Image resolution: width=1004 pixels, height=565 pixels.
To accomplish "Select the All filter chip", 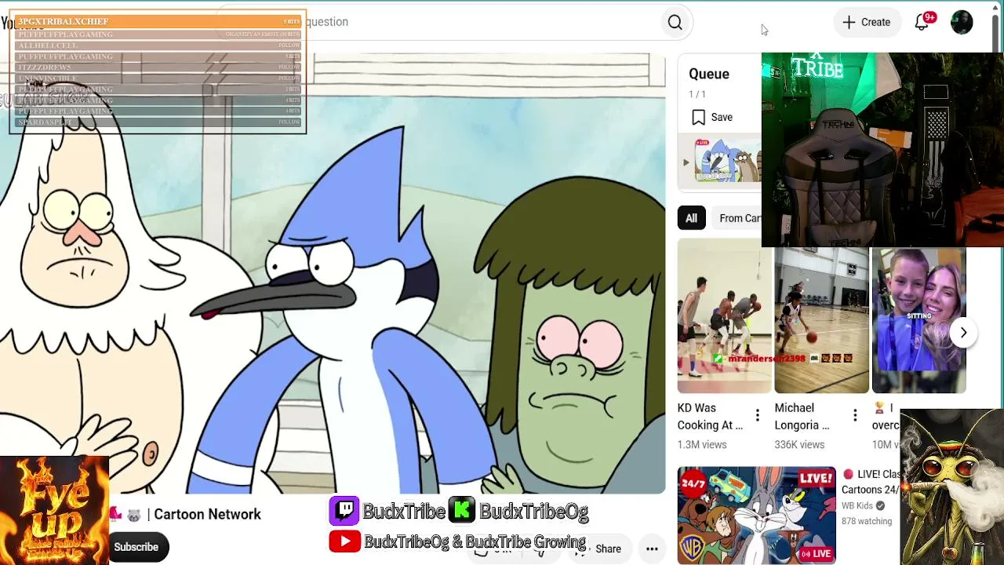I will 691,218.
